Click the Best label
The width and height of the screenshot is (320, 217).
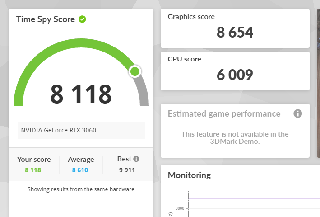tap(124, 159)
